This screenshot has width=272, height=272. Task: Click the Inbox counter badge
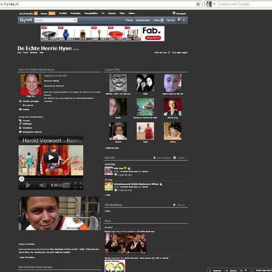162,20
